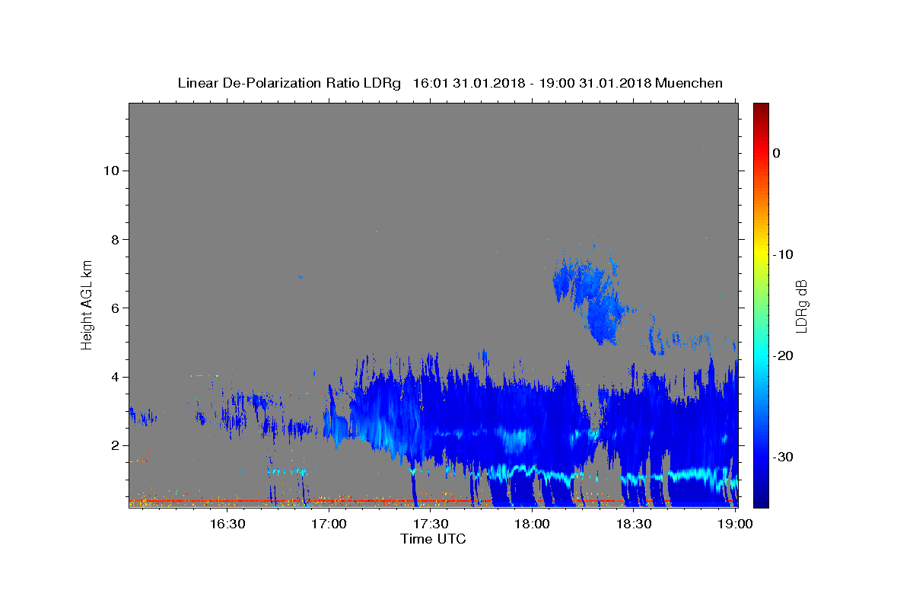Screen dimensions: 913x609
Task: Click the colorbar value -10
Action: click(x=784, y=254)
